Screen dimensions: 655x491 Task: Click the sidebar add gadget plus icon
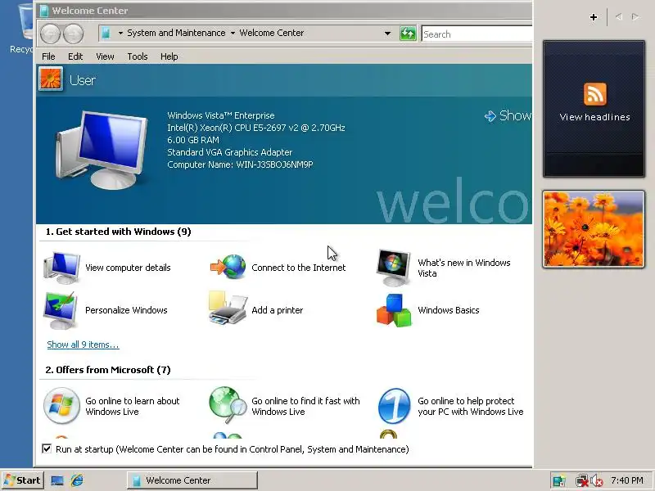tap(594, 17)
